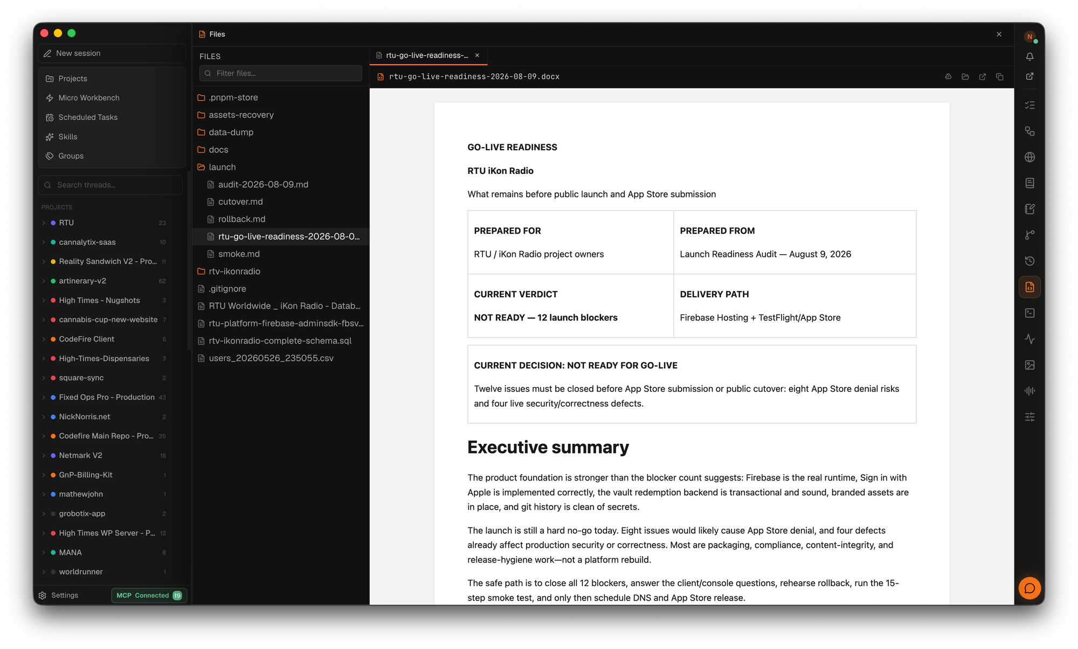Expand the cannalytix-saas project

44,242
